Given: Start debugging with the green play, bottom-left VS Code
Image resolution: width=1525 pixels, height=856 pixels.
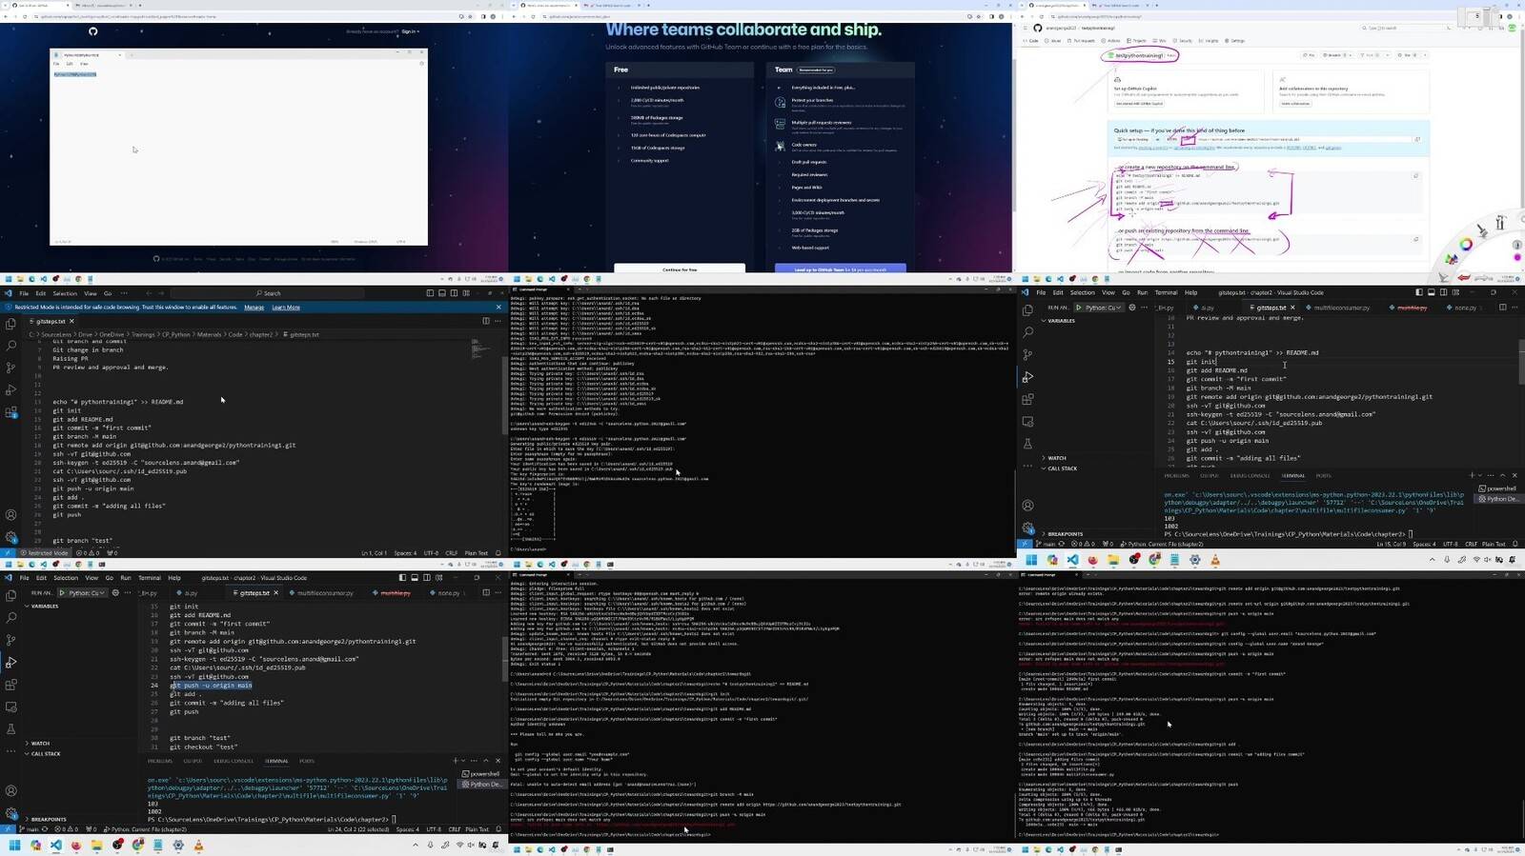Looking at the screenshot, I should pyautogui.click(x=63, y=592).
